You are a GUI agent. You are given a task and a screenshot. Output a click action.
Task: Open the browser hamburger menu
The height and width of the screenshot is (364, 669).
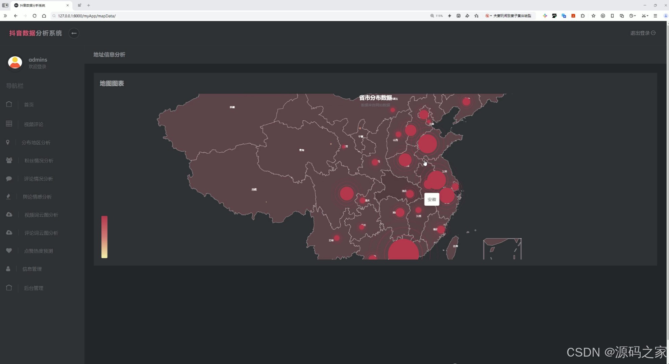tap(655, 16)
